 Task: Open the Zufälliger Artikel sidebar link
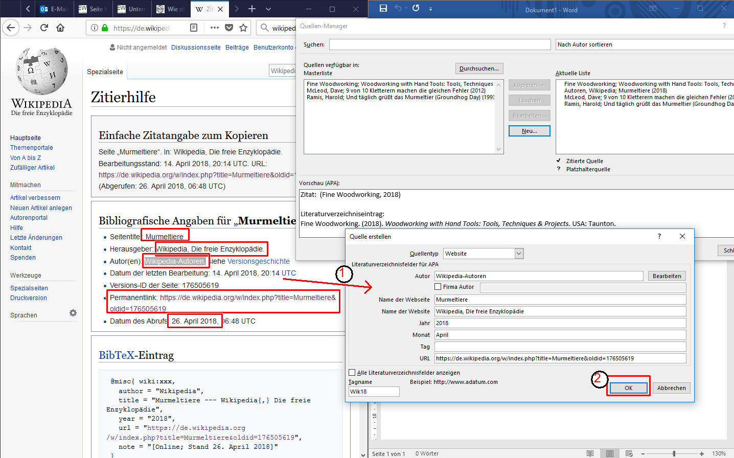32,168
